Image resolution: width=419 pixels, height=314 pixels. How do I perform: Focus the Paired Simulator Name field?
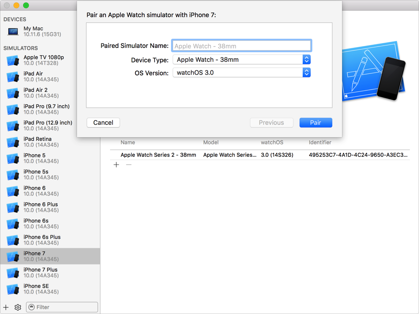pos(242,46)
